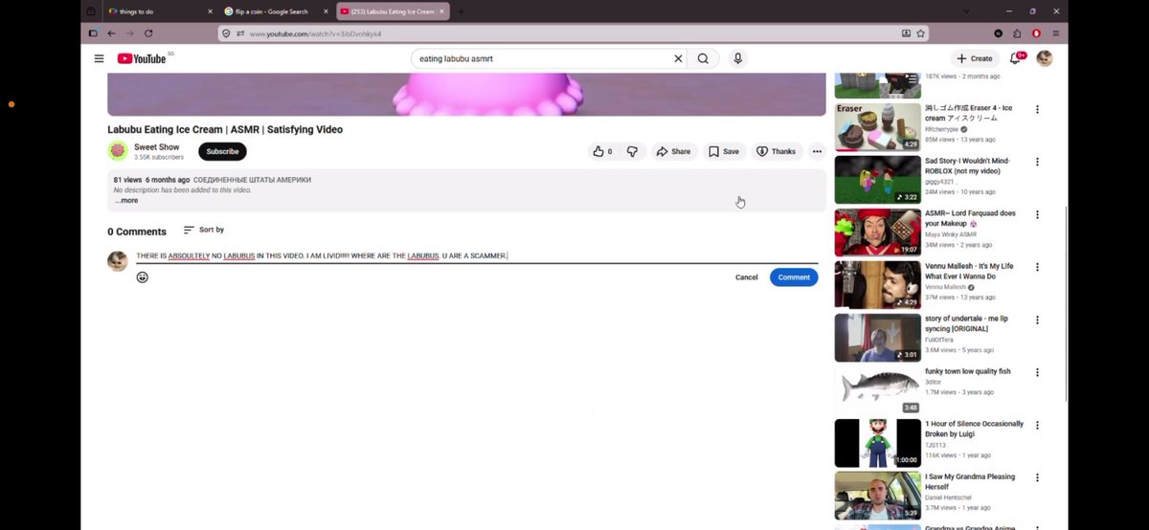This screenshot has width=1149, height=530.
Task: Open 'story of undertale - me lip syncing' title
Action: pos(966,323)
